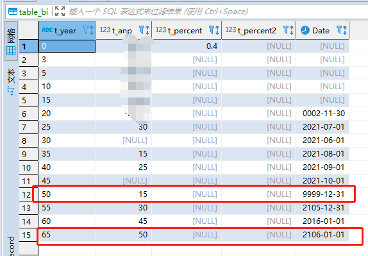Screen dimensions: 368x256
Task: Click t_anp cell 25 in row 10
Action: [x=124, y=167]
